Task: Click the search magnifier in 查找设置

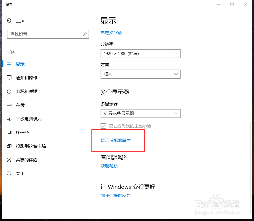Action: (85, 34)
